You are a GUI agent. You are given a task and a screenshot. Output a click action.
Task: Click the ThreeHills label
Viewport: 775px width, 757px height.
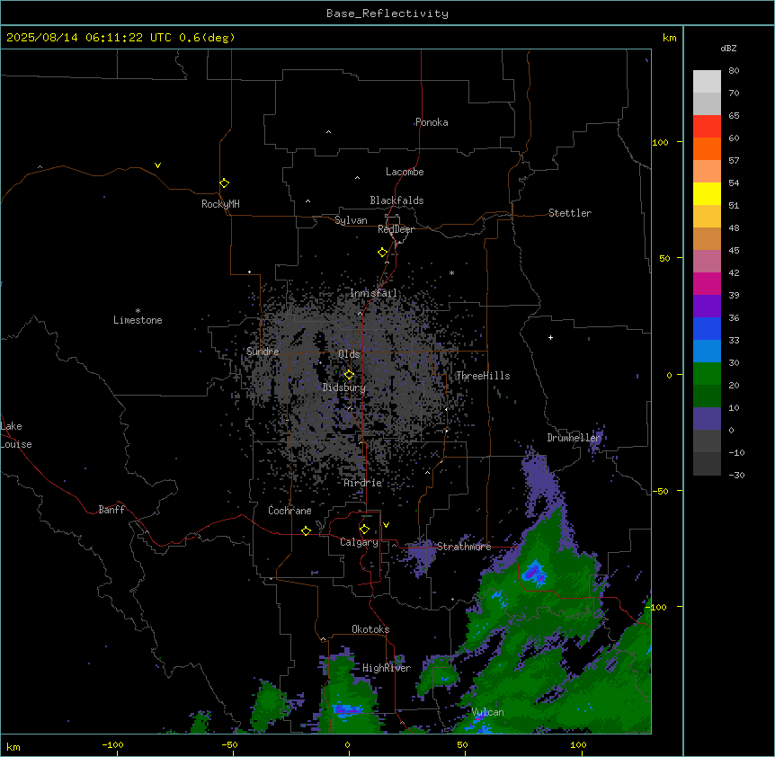coord(483,376)
